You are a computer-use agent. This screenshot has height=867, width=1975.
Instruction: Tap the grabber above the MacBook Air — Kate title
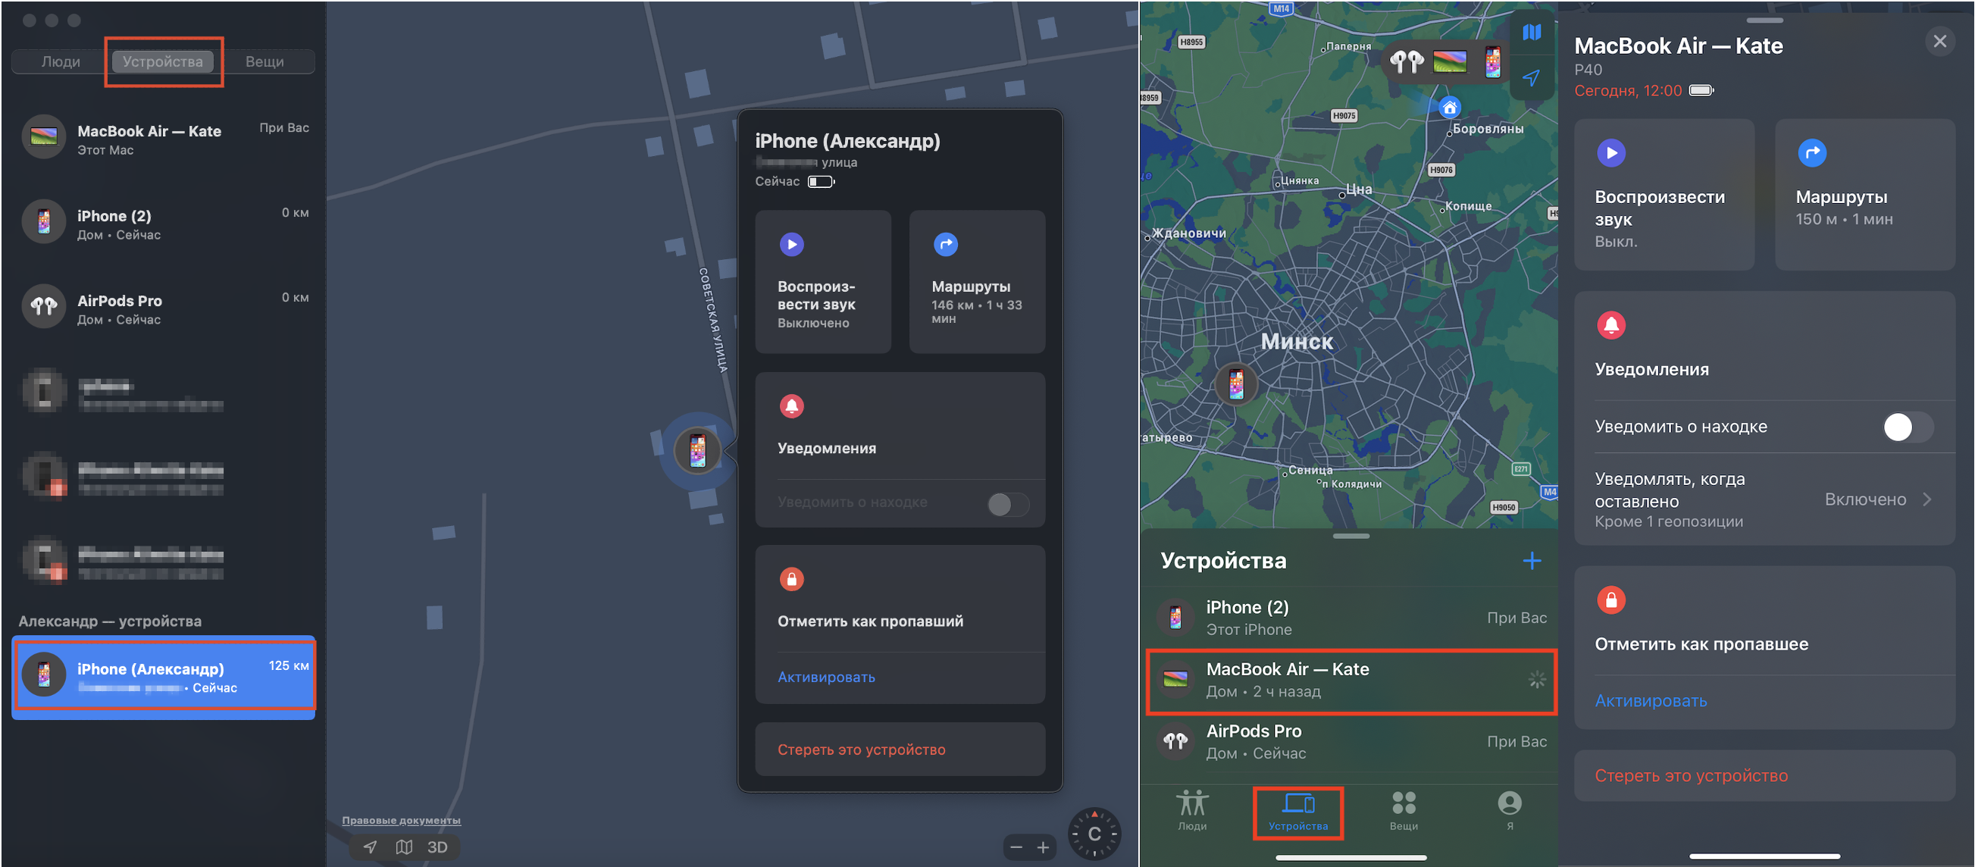click(x=1764, y=20)
